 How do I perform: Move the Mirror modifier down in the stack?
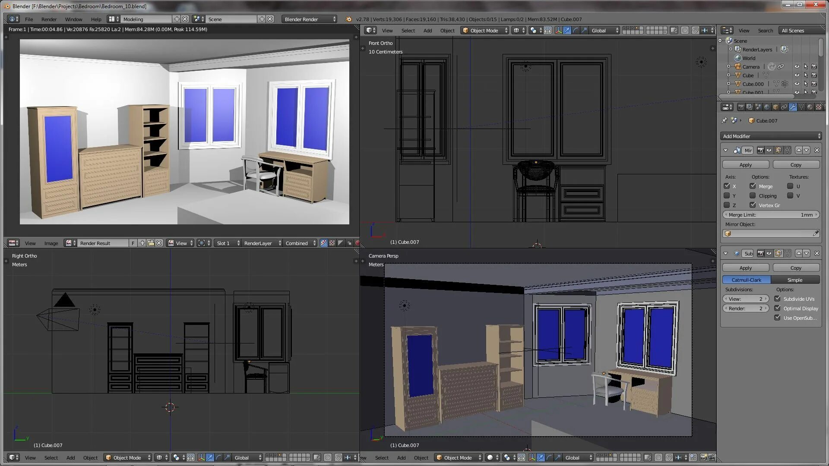(807, 150)
